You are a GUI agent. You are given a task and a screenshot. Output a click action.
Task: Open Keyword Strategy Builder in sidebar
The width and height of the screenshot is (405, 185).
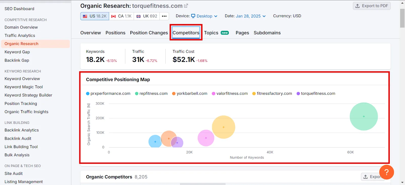[28, 95]
